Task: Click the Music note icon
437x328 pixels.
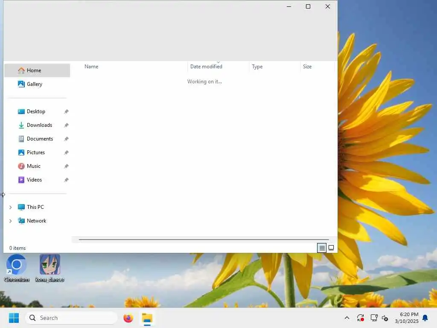Action: pos(21,166)
